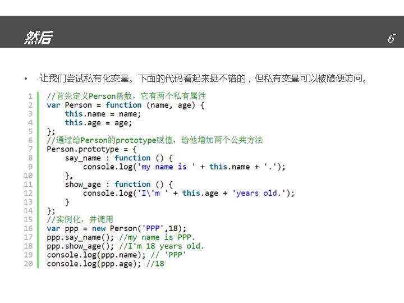Click the bullet point before the intro sentence
Screen dimensions: 404x303
[26, 79]
